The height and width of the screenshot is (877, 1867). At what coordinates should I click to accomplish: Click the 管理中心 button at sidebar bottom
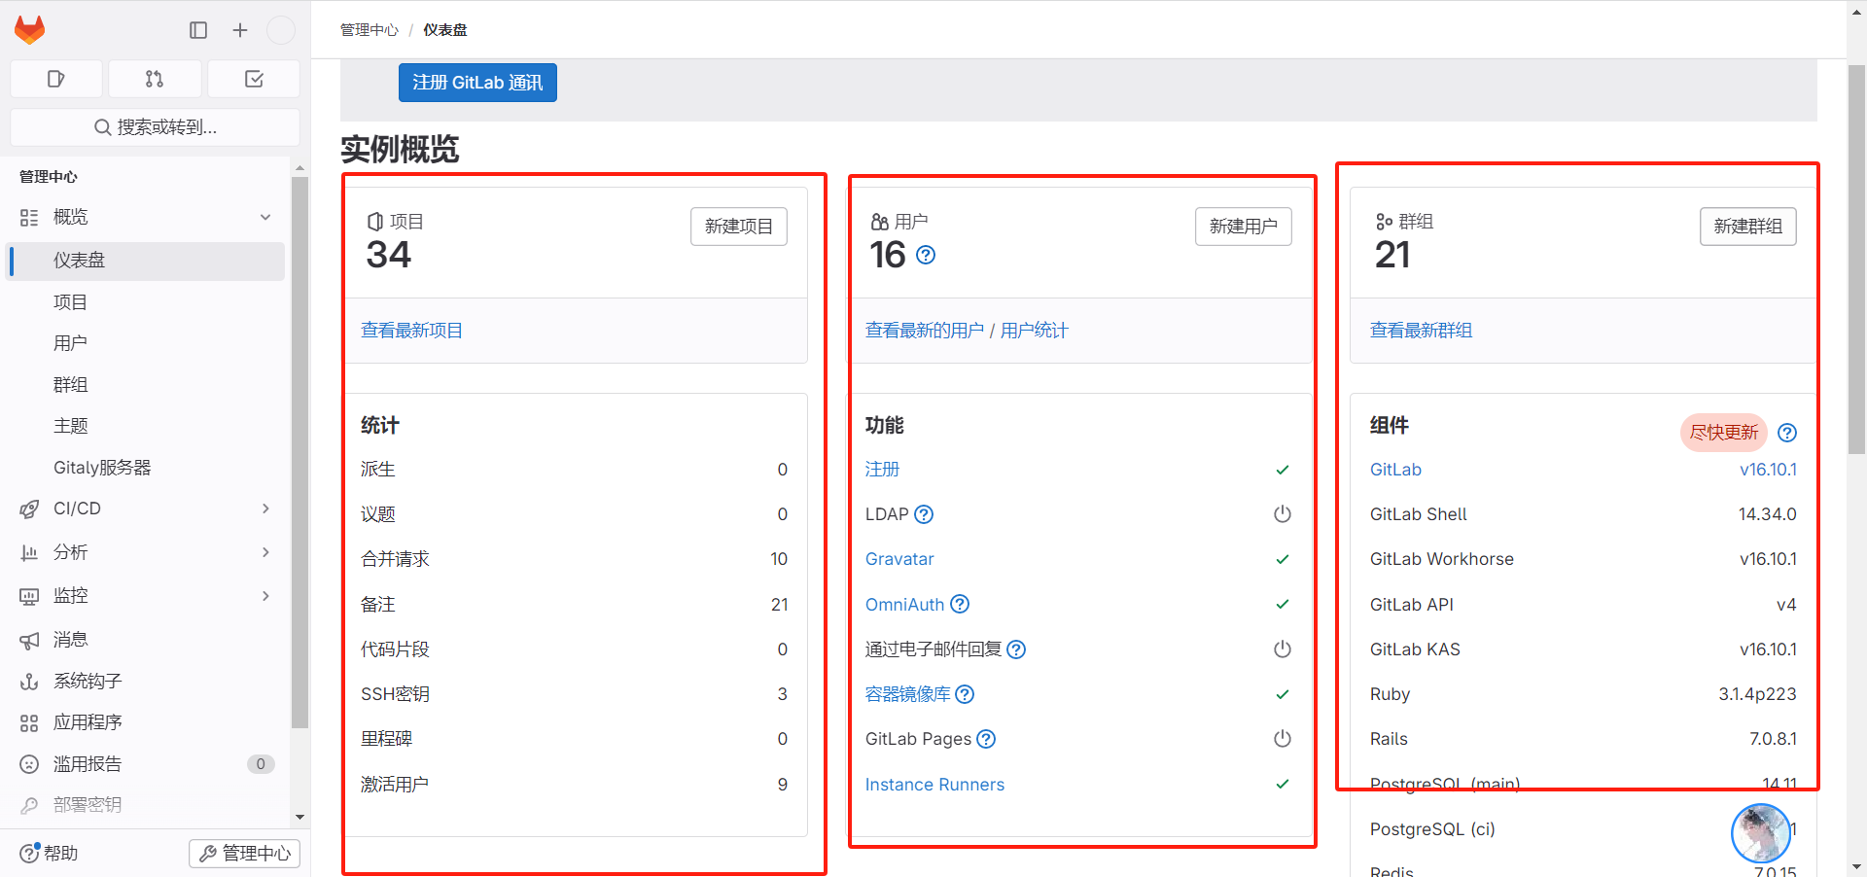tap(245, 854)
